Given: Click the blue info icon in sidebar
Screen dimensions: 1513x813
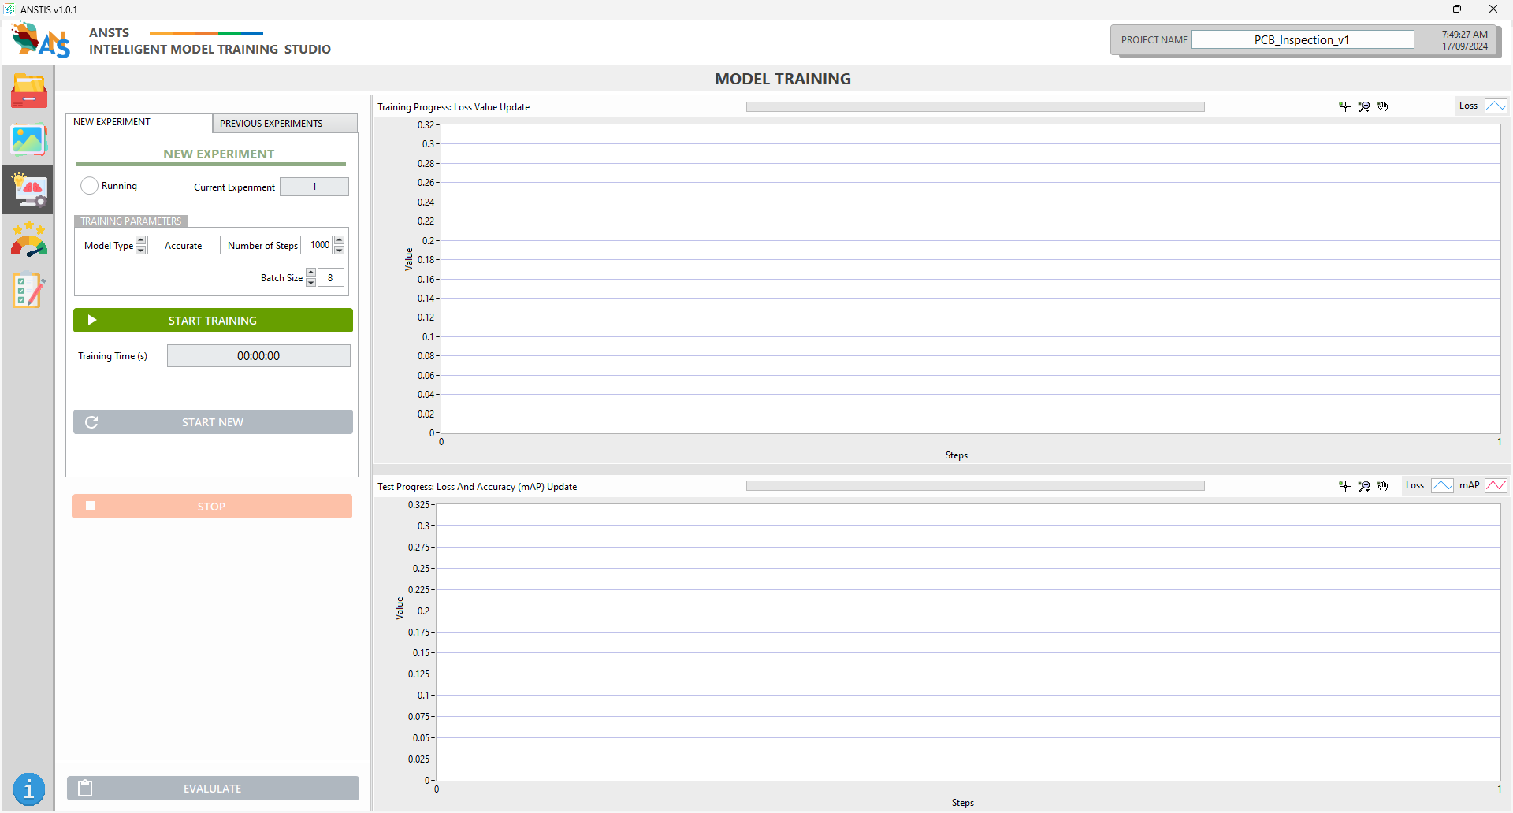Looking at the screenshot, I should pos(28,789).
